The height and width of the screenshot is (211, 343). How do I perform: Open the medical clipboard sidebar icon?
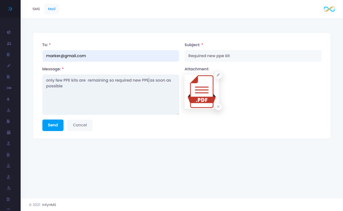point(9,55)
